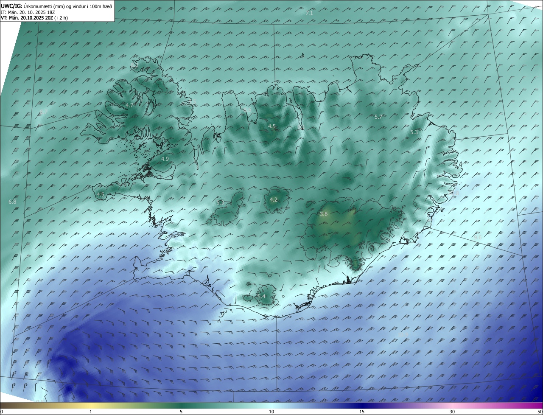Select the 5 tick label on the legend

[x=181, y=412]
